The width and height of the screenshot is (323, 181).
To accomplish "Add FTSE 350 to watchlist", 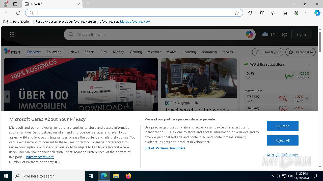I will (307, 99).
